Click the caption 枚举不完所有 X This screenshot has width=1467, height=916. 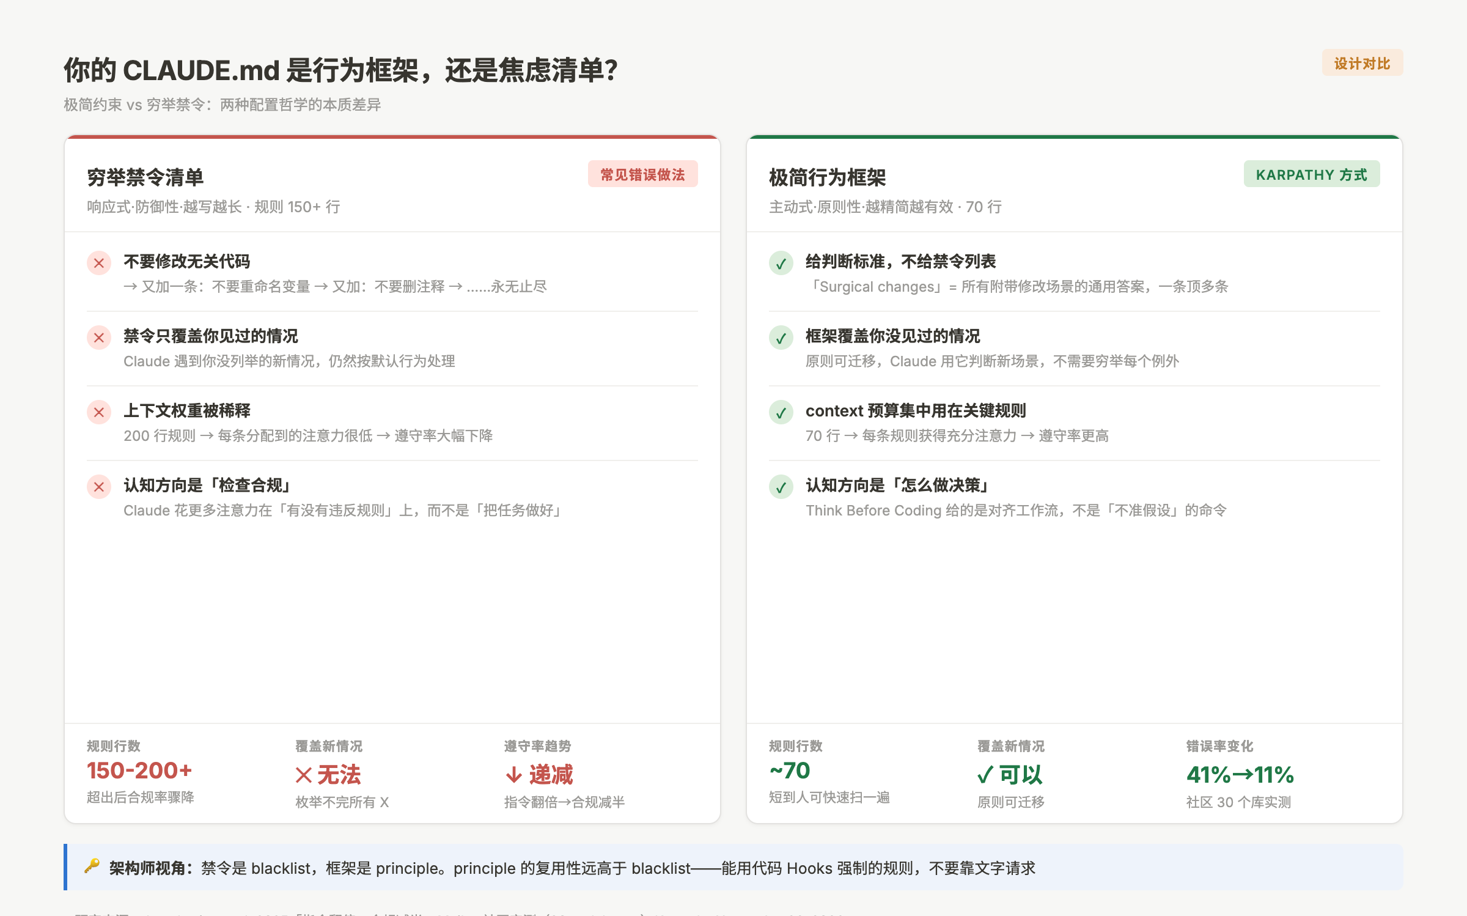pyautogui.click(x=342, y=802)
